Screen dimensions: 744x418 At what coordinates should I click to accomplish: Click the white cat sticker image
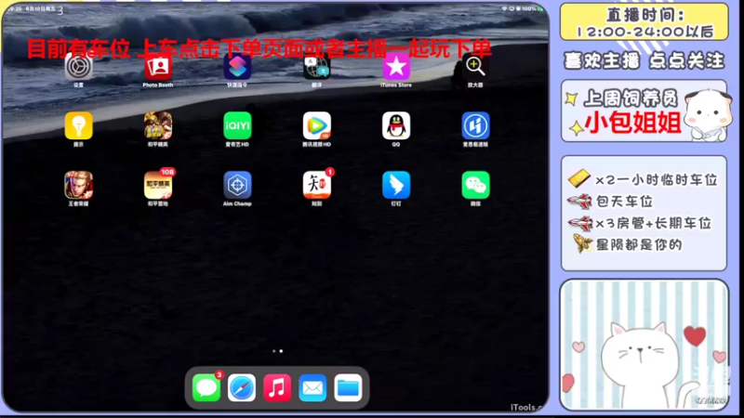pos(644,345)
